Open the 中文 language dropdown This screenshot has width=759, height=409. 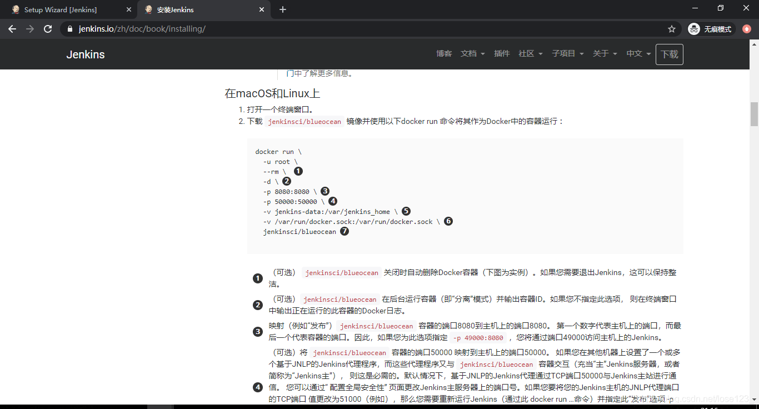[638, 54]
